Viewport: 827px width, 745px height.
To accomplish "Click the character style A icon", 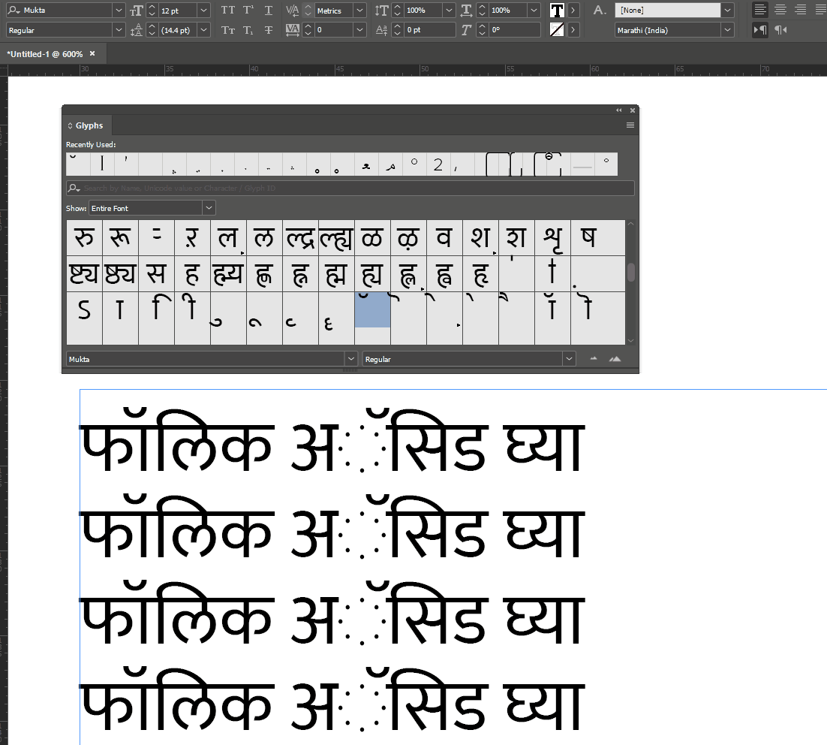I will 599,10.
